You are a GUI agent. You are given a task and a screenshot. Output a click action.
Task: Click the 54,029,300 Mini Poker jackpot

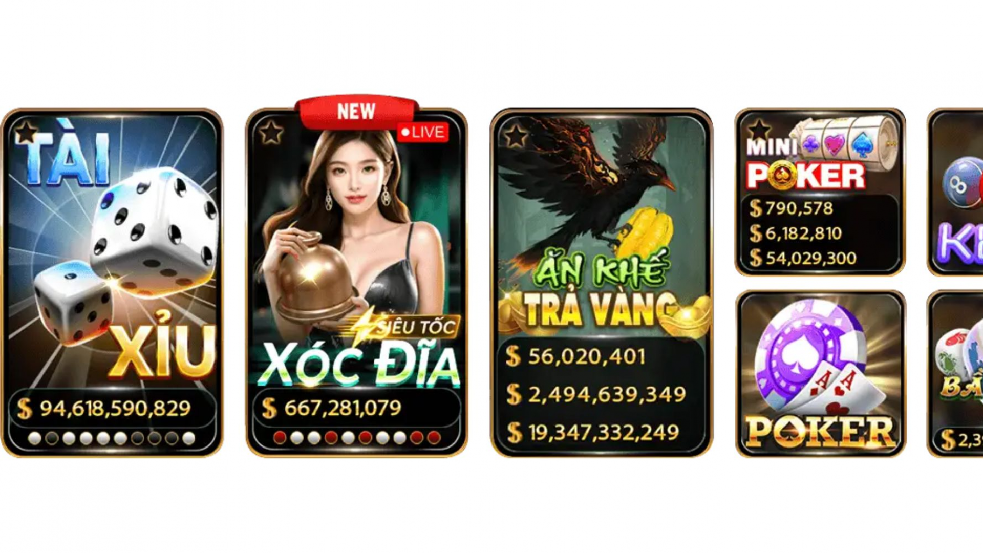(811, 258)
